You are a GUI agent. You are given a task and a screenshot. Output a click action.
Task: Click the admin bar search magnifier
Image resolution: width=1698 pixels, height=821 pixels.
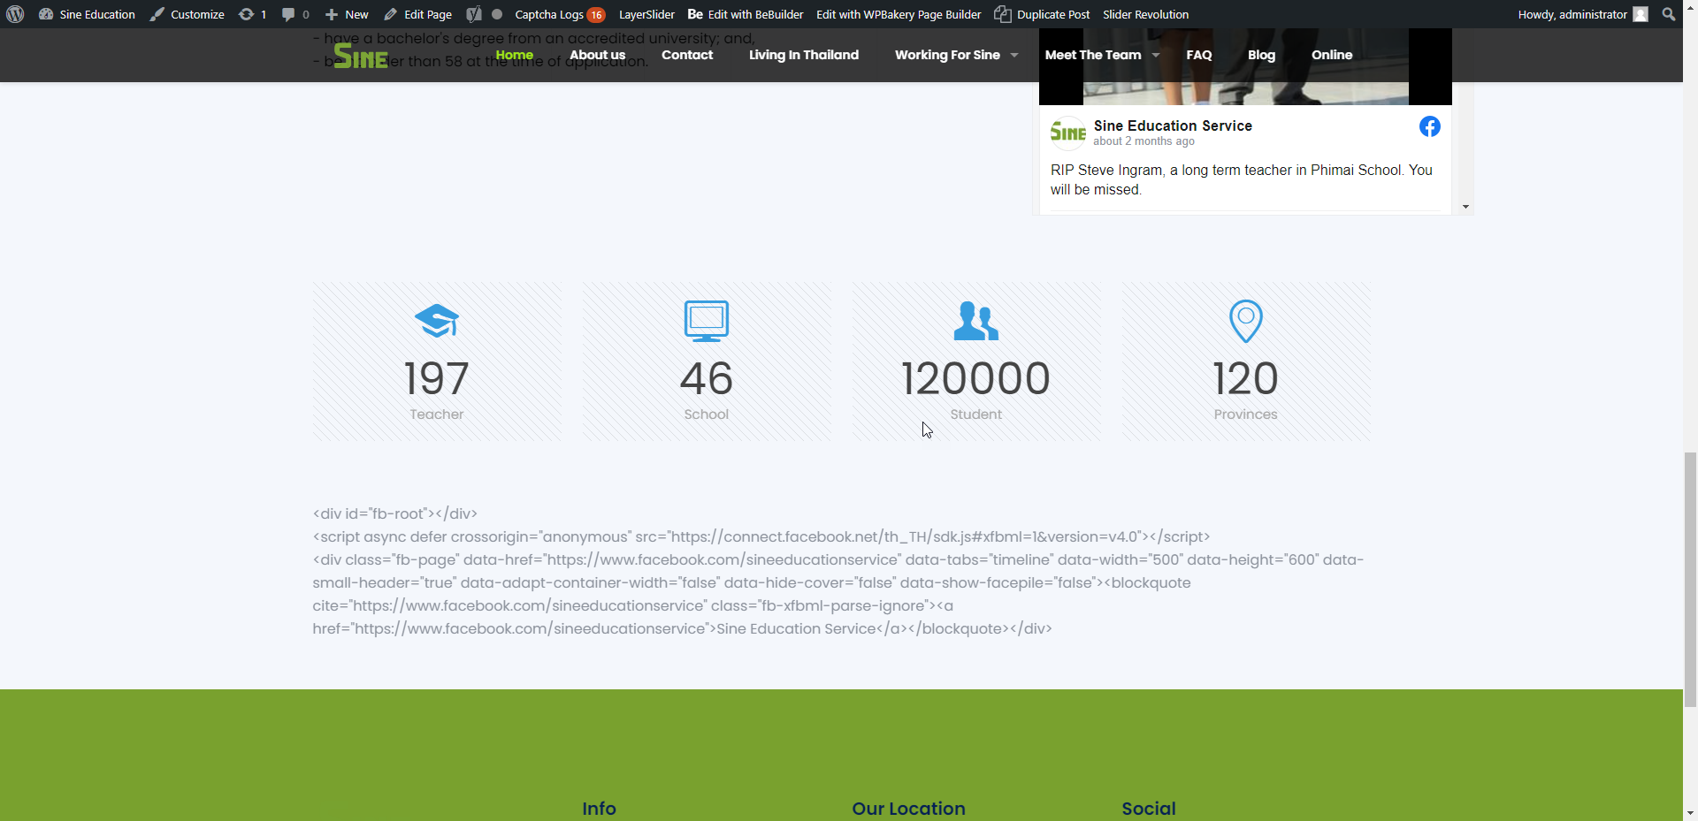coord(1669,14)
